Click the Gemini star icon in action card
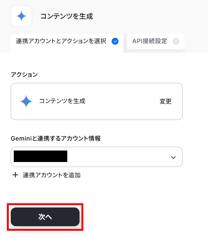Image resolution: width=208 pixels, height=243 pixels. pyautogui.click(x=26, y=101)
